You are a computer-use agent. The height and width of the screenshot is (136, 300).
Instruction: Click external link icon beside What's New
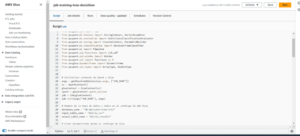[x=21, y=112]
